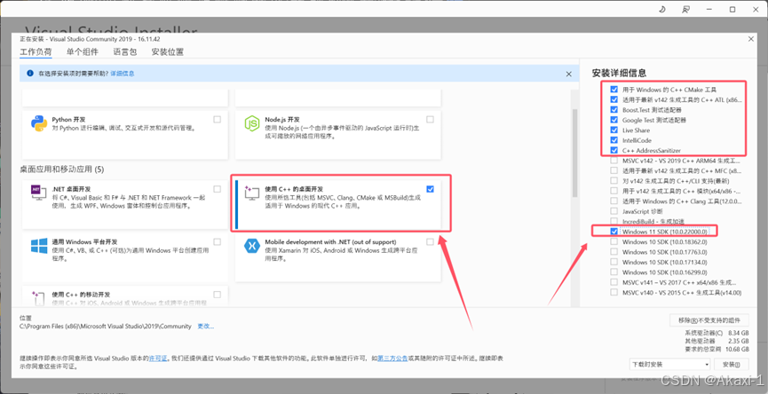Check the IncrediBuild 生成加速 component
The width and height of the screenshot is (768, 394).
coord(614,221)
